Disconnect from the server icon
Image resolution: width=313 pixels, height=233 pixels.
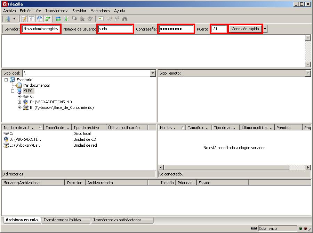point(82,19)
